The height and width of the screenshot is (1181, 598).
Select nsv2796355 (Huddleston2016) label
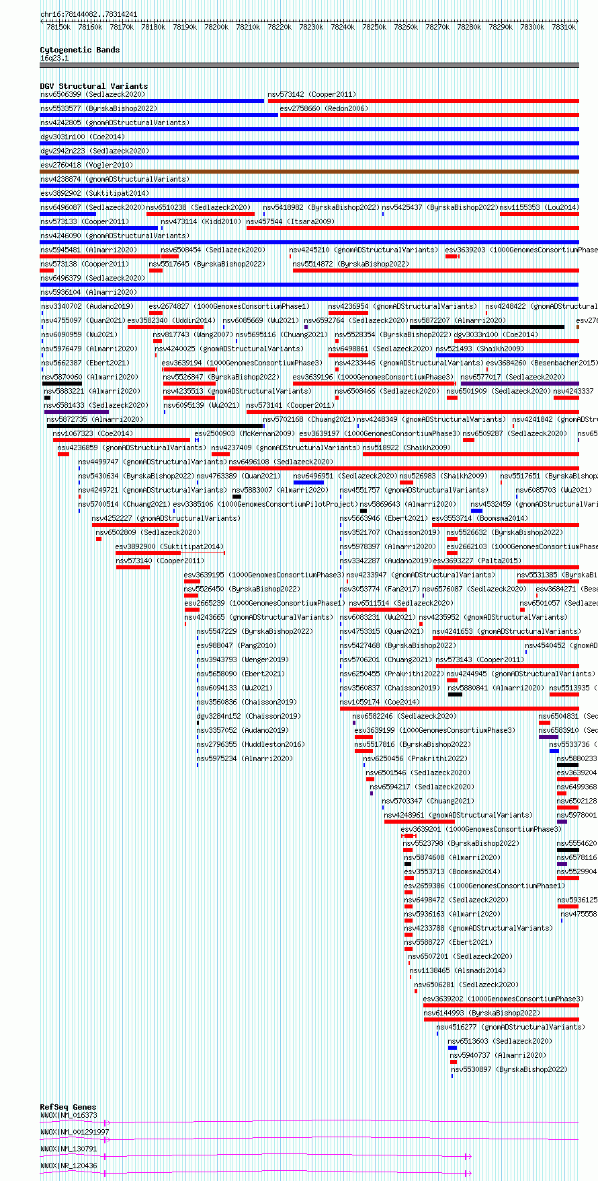click(x=251, y=744)
